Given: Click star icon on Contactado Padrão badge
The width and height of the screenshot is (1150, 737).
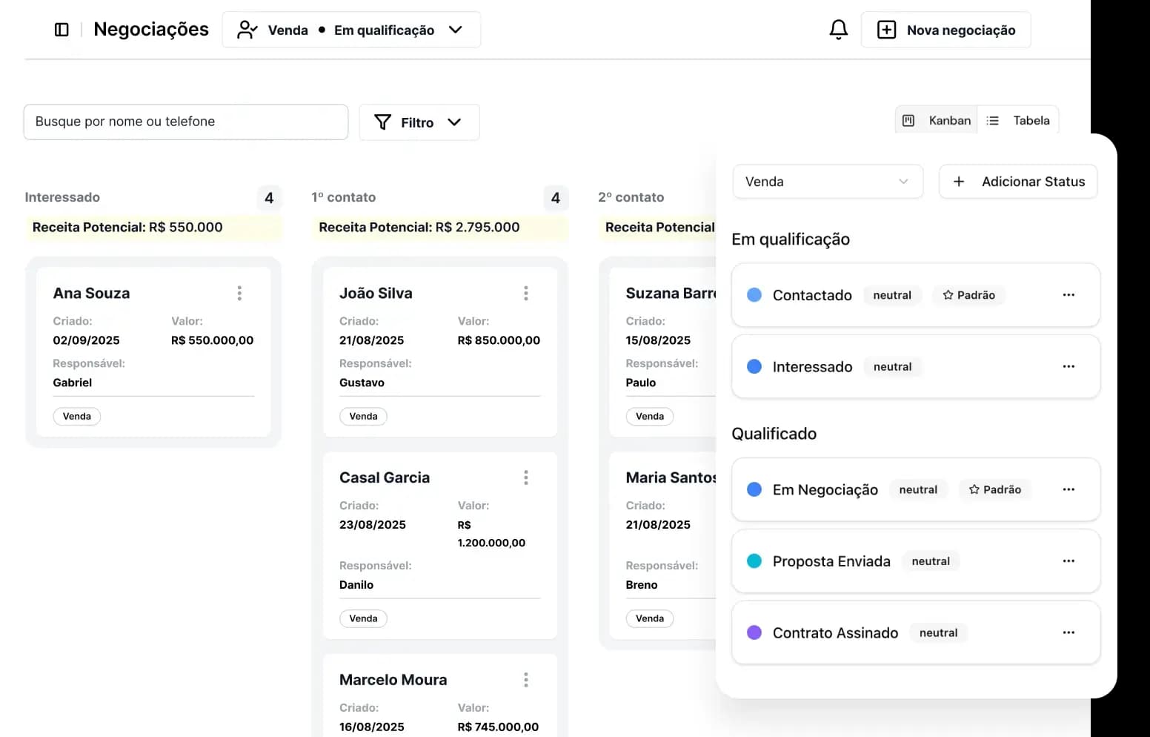Looking at the screenshot, I should [x=948, y=295].
